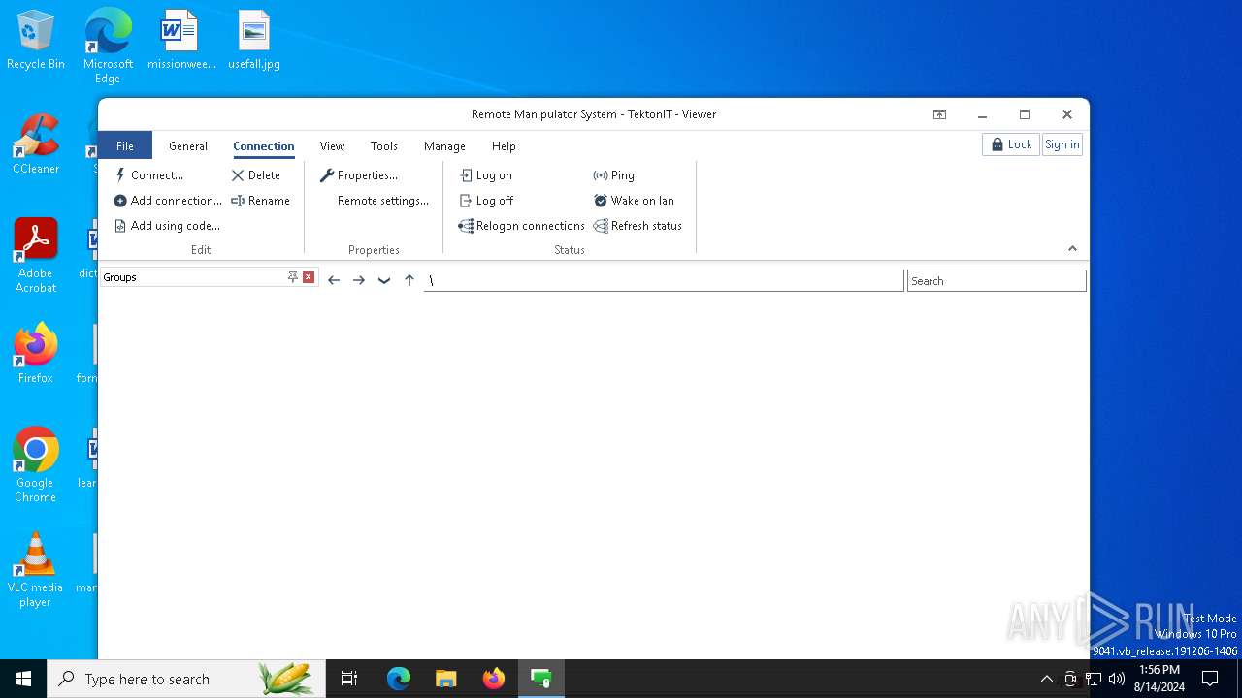Select the Recycle Bin desktop icon

[36, 41]
